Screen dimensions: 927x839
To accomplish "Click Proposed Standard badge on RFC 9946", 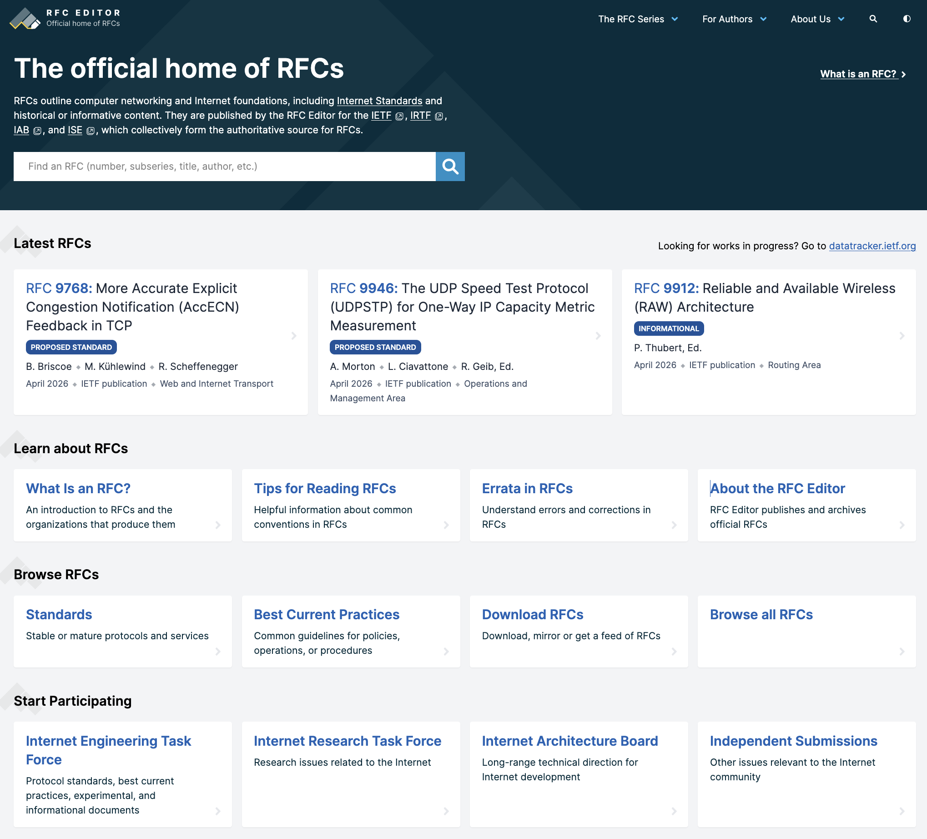I will click(x=375, y=347).
